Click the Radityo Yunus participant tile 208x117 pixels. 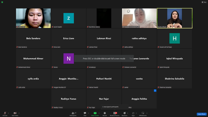[x=69, y=99]
